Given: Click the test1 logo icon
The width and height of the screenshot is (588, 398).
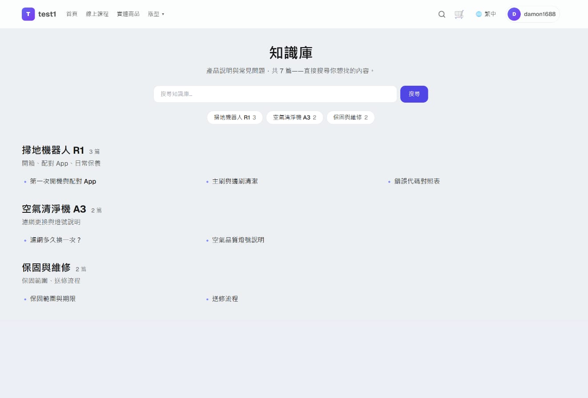Looking at the screenshot, I should click(28, 14).
